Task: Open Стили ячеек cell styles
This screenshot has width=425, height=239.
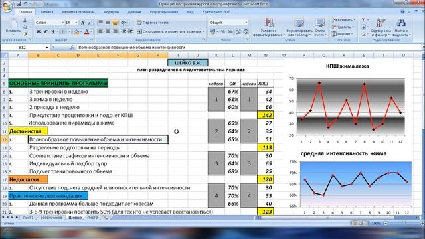Action: click(x=320, y=27)
